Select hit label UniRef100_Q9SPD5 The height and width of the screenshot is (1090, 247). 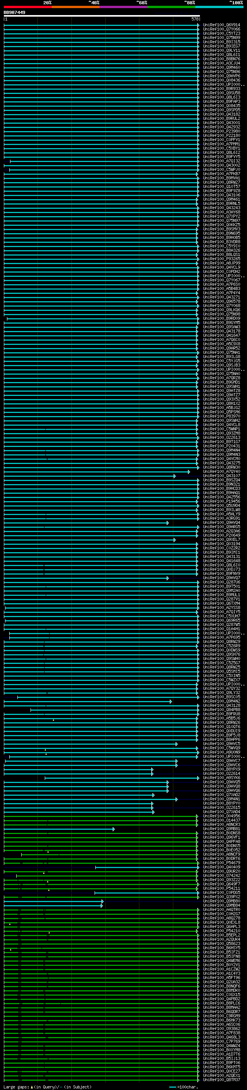pos(222,110)
